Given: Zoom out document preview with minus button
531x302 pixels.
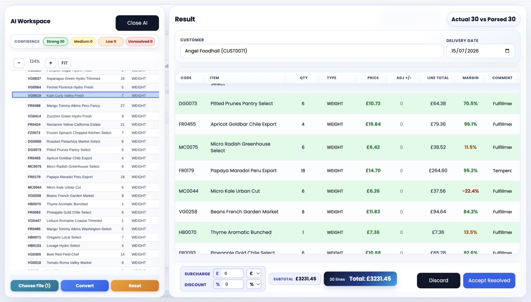Looking at the screenshot, I should tap(19, 63).
